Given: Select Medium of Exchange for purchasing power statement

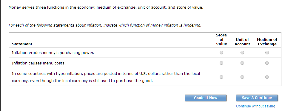Looking at the screenshot, I should (x=267, y=53).
